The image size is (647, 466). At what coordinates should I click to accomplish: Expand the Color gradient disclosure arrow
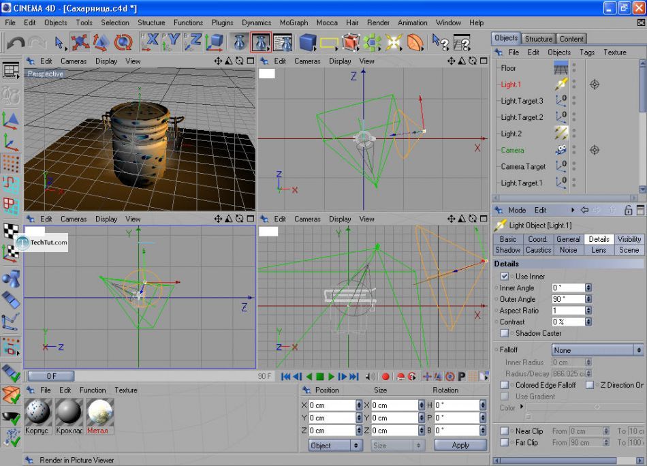(522, 407)
